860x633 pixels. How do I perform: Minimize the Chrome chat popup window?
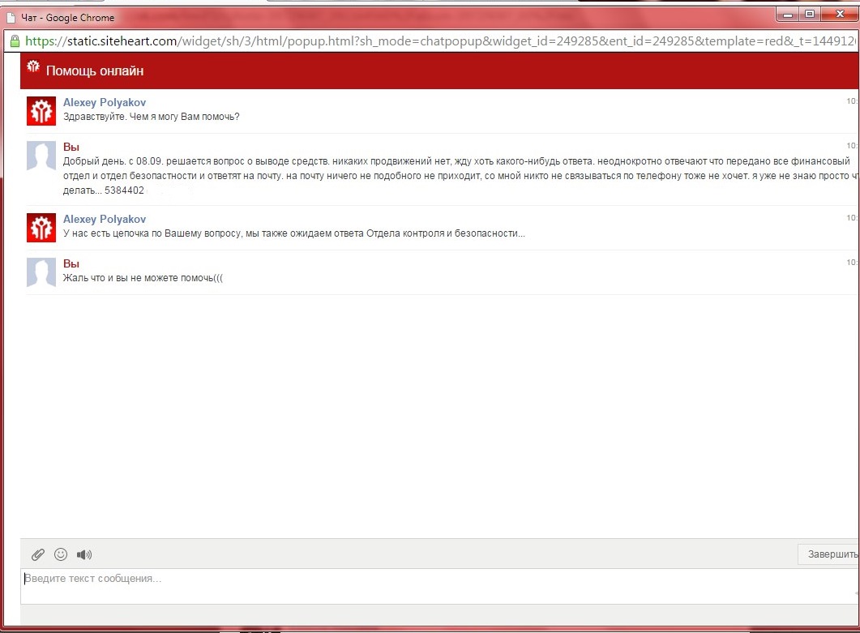tap(788, 14)
